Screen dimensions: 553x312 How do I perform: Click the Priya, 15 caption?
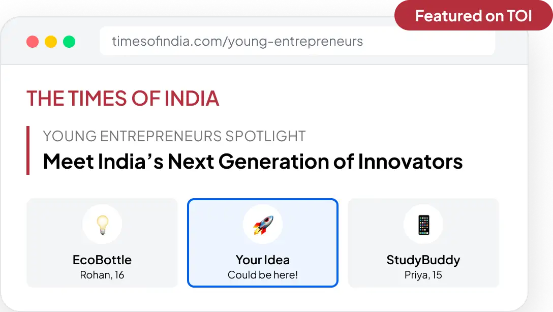(x=423, y=275)
